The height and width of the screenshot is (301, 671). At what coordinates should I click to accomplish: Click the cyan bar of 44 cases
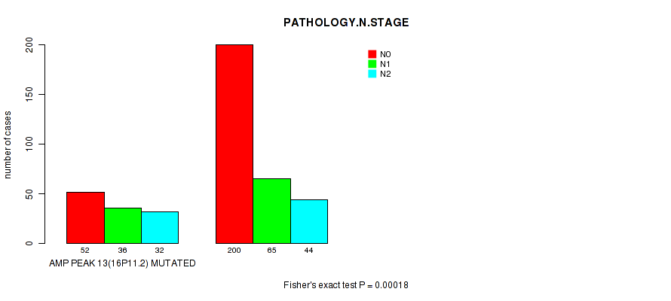tap(309, 221)
